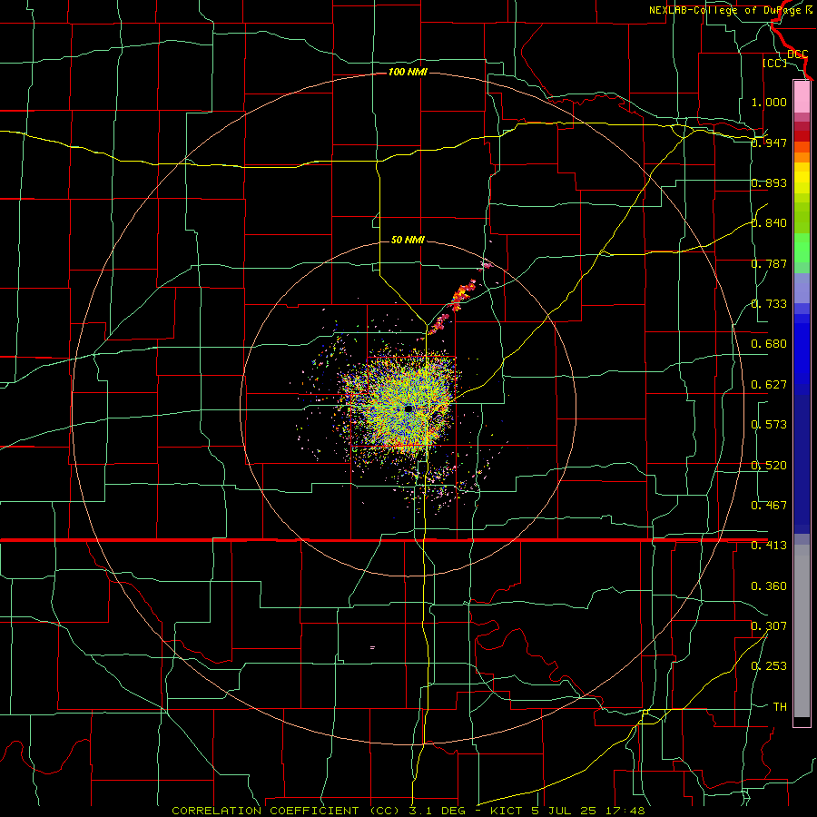
Task: Pick the gray swatch on color scale
Action: [802, 631]
